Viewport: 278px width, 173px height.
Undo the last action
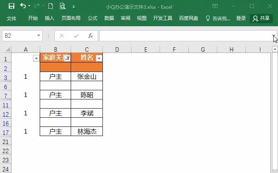pos(23,6)
